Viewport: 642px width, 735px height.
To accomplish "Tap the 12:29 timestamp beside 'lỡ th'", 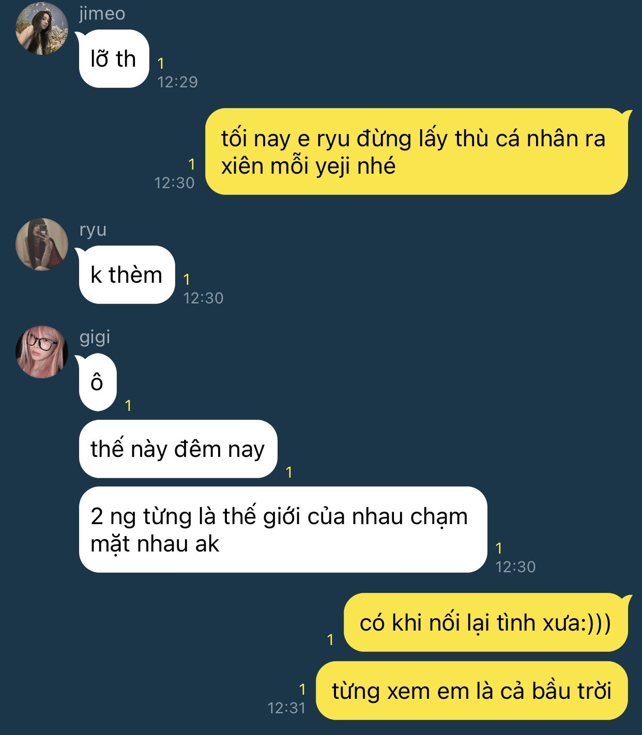I will click(177, 82).
